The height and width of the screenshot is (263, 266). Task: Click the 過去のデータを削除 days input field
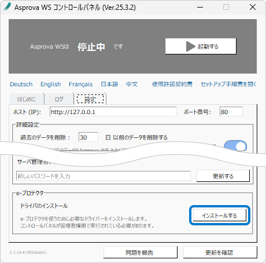(88, 137)
